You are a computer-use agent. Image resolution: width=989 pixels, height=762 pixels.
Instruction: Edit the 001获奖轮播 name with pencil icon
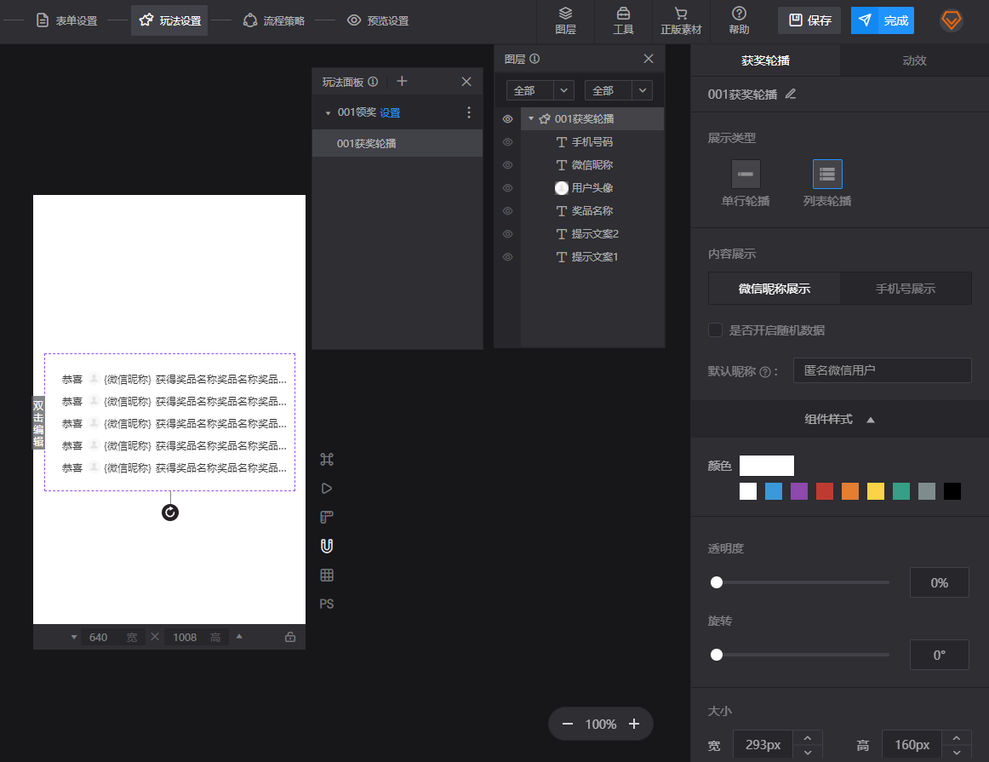(791, 94)
